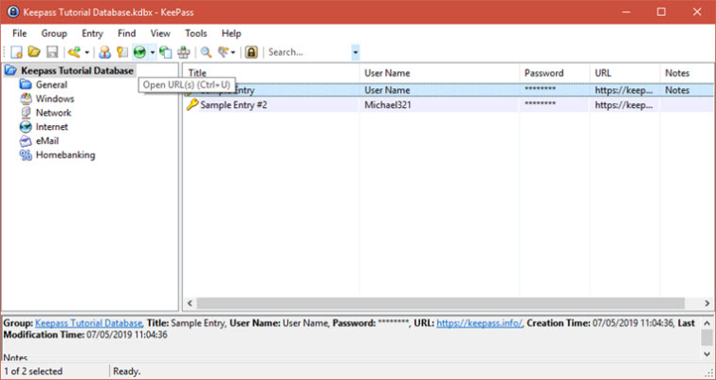
Task: Click the details pane scroll down arrow
Action: pyautogui.click(x=707, y=353)
